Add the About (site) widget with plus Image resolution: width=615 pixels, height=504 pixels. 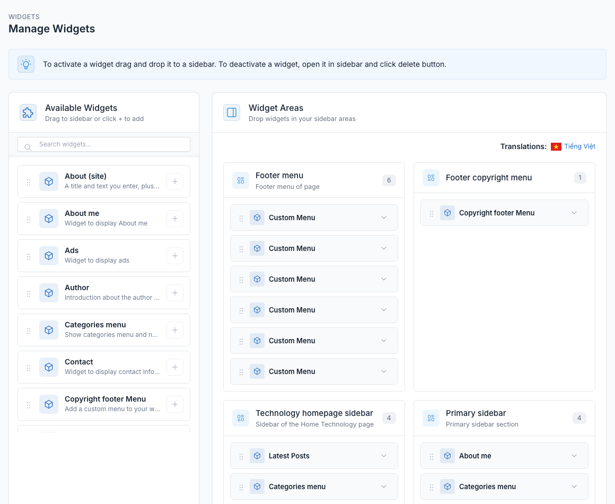(175, 181)
